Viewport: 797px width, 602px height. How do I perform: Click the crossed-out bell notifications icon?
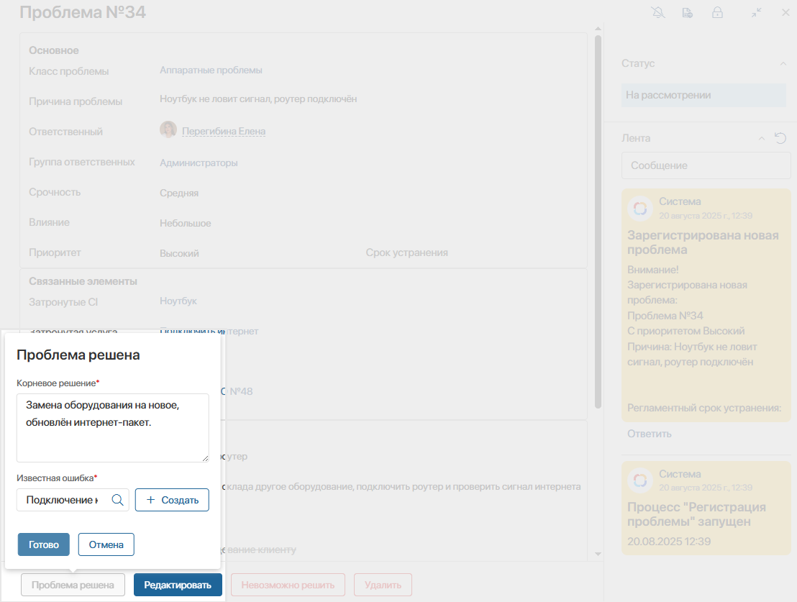(658, 13)
